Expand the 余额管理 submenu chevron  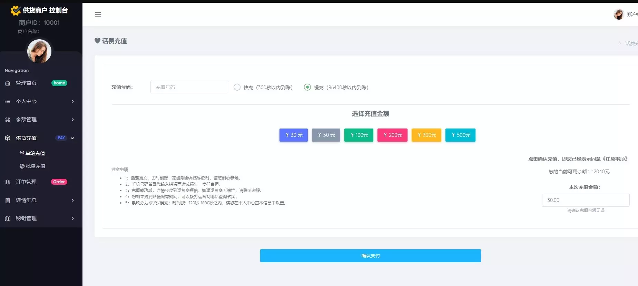(x=72, y=120)
